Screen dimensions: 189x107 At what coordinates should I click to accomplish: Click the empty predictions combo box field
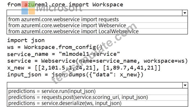[x=95, y=85]
